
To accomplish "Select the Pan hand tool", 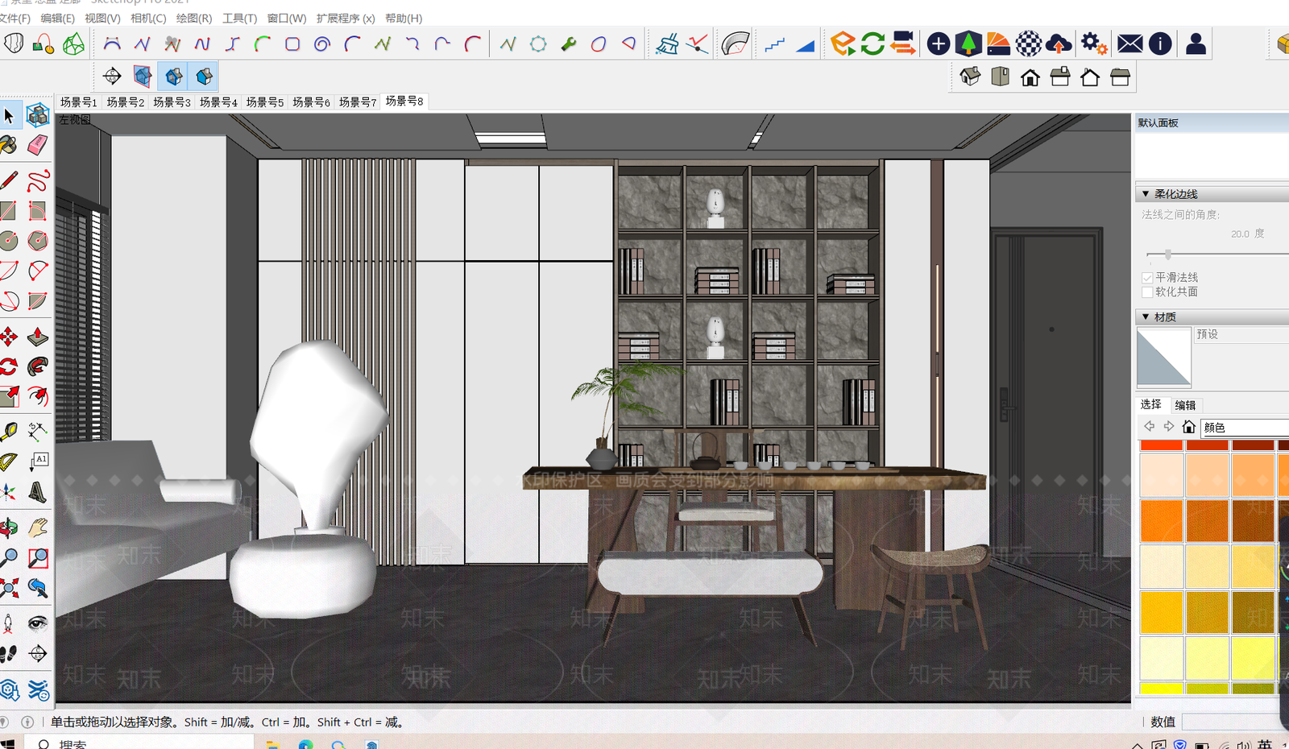I will click(37, 528).
